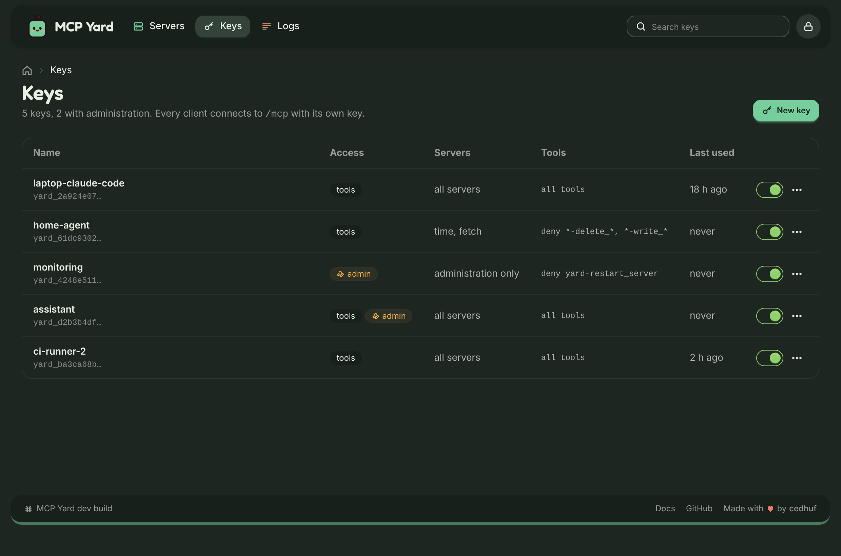Click key ID yard_ba3ca68b…
This screenshot has width=841, height=556.
pos(67,364)
